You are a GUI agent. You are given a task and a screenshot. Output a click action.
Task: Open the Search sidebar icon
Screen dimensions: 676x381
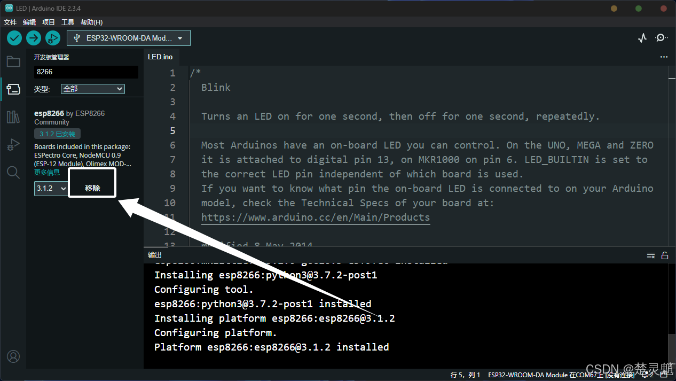13,172
